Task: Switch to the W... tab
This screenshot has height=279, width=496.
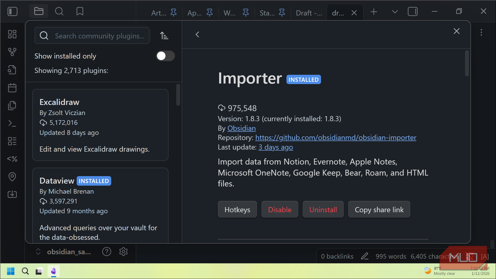Action: point(229,13)
